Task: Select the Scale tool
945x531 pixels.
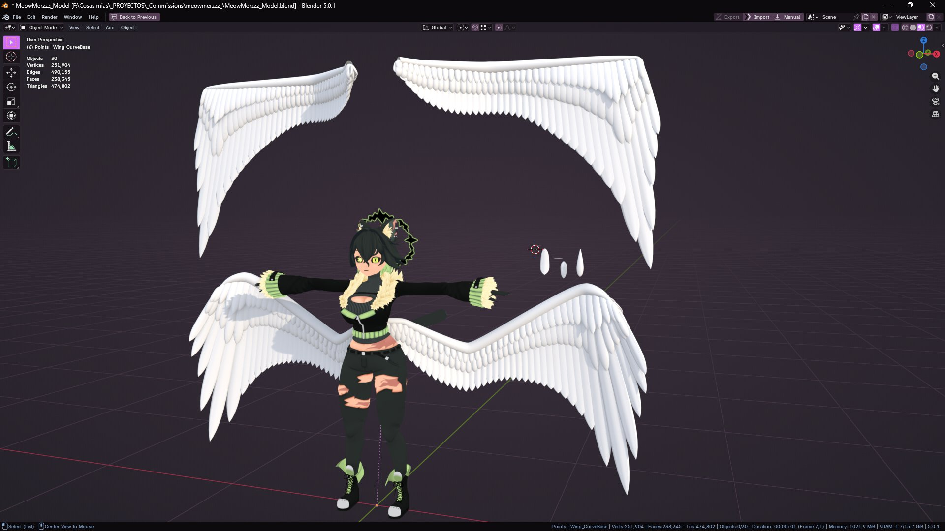Action: (x=11, y=101)
